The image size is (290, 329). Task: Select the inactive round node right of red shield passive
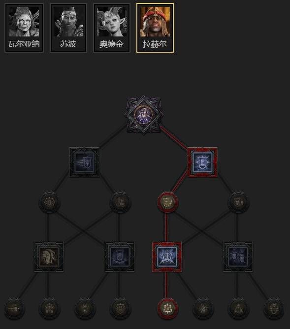pos(238,202)
